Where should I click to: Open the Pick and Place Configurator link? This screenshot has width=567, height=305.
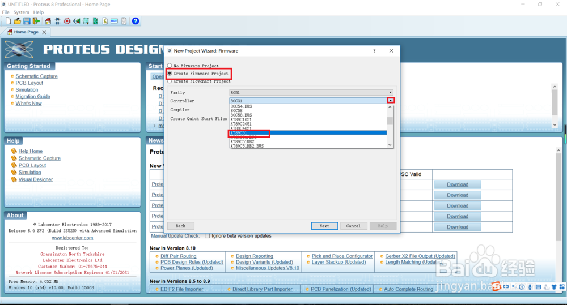342,256
